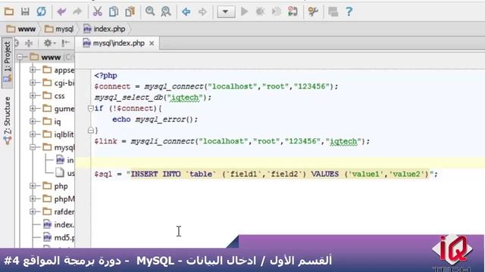Image resolution: width=485 pixels, height=272 pixels.
Task: Click the Run play icon
Action: (244, 12)
